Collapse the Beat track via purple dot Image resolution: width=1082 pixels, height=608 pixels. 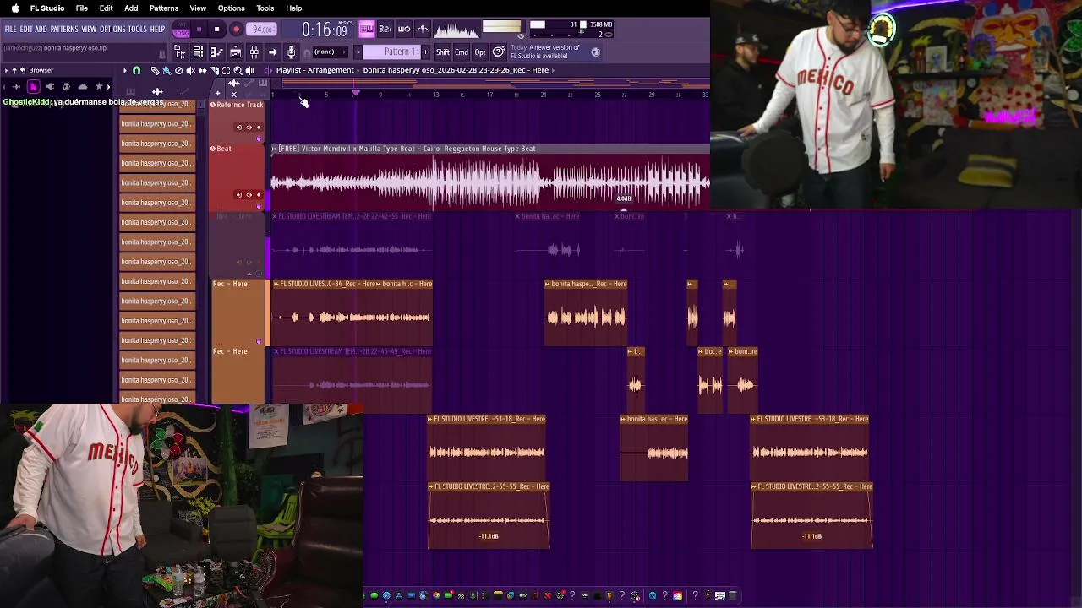(x=259, y=206)
